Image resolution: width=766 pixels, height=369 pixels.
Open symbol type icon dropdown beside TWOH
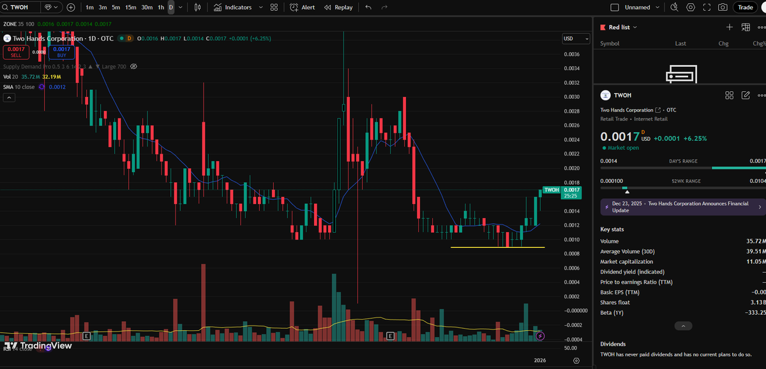(50, 8)
